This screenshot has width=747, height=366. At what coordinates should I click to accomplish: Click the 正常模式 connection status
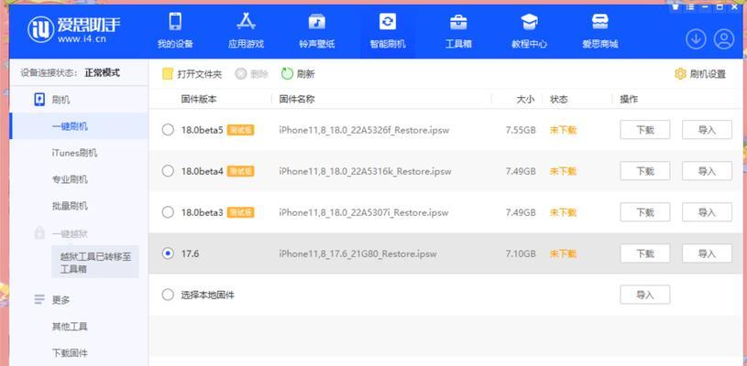point(103,73)
